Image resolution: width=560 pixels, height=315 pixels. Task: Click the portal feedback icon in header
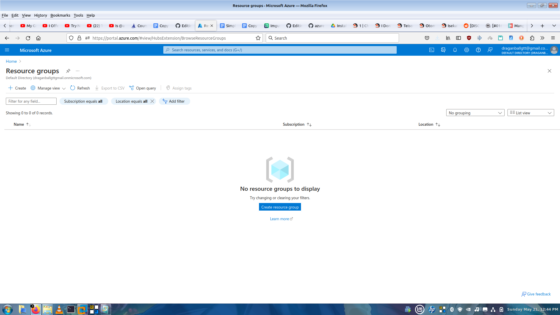[x=490, y=50]
